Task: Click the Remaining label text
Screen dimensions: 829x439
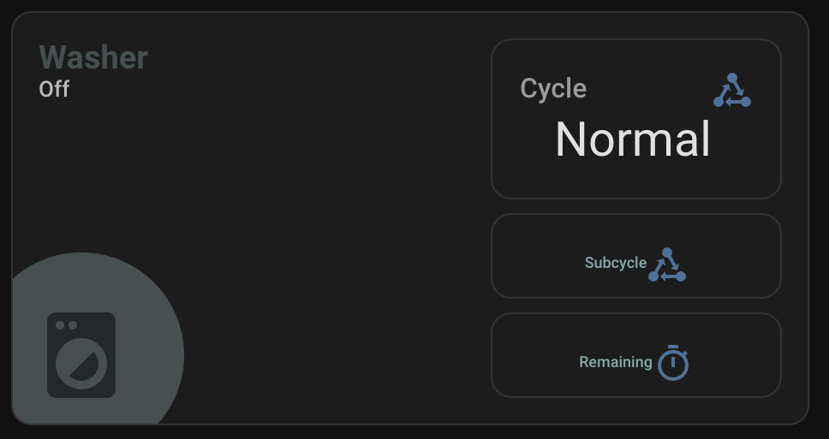Action: click(x=615, y=362)
